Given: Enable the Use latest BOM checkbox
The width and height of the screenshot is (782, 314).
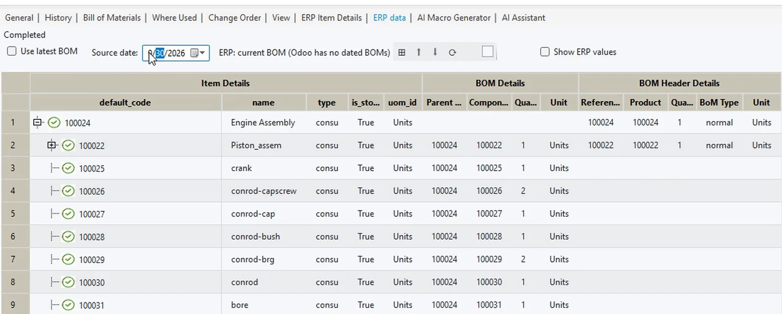Looking at the screenshot, I should click(x=12, y=51).
